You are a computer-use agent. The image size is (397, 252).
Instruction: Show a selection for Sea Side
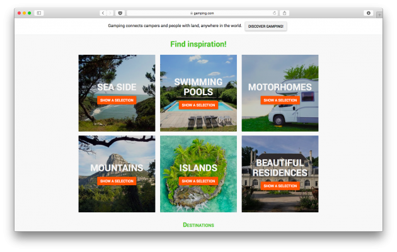pyautogui.click(x=117, y=100)
